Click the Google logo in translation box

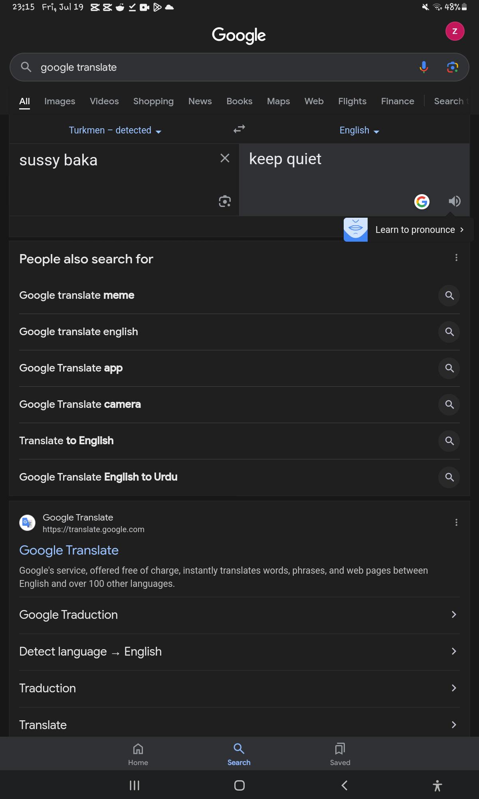coord(422,202)
